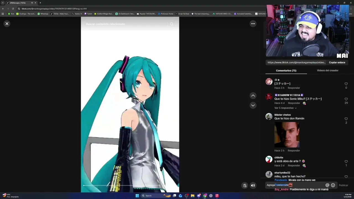This screenshot has height=199, width=354.
Task: Copy the video link with 'Copiar enlace'
Action: click(337, 62)
